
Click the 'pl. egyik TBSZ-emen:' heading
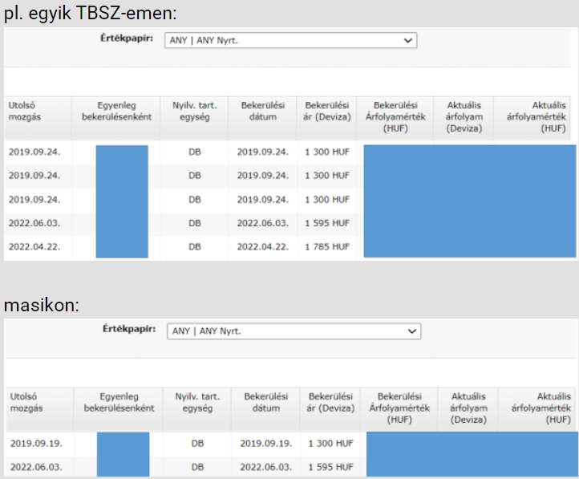(x=90, y=14)
